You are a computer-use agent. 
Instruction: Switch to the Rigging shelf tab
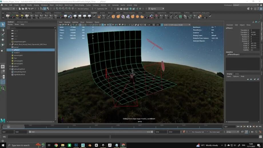pos(47,13)
